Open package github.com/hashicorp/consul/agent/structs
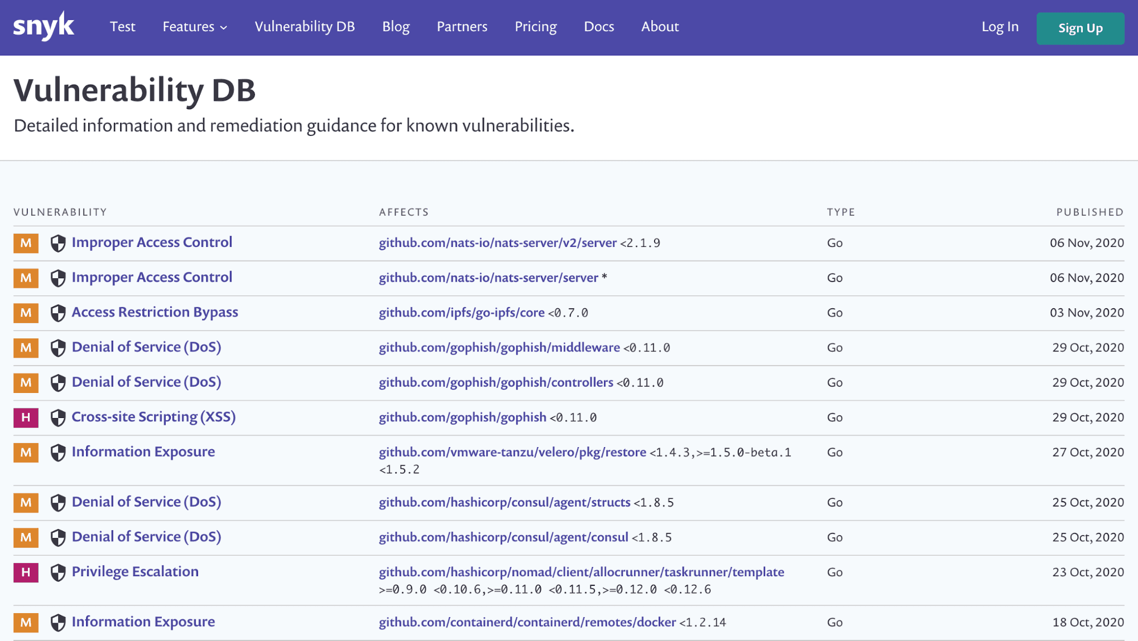This screenshot has height=641, width=1138. 504,502
